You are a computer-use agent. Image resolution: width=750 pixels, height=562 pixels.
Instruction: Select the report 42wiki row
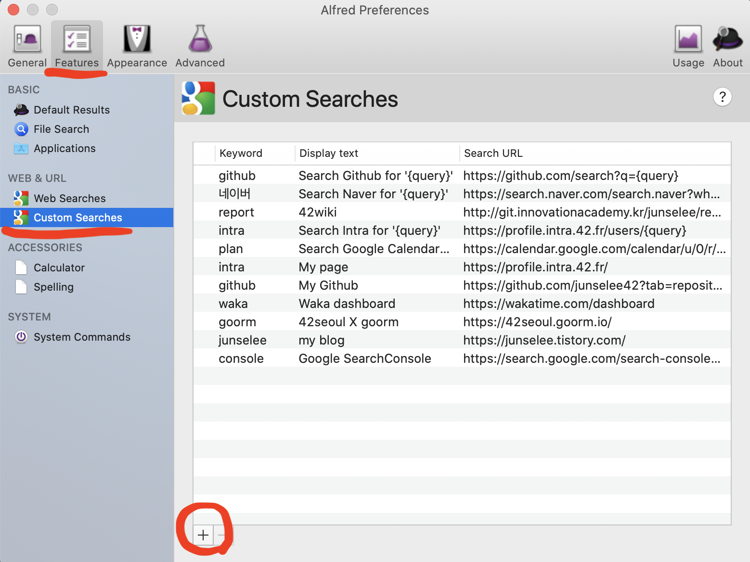(462, 212)
